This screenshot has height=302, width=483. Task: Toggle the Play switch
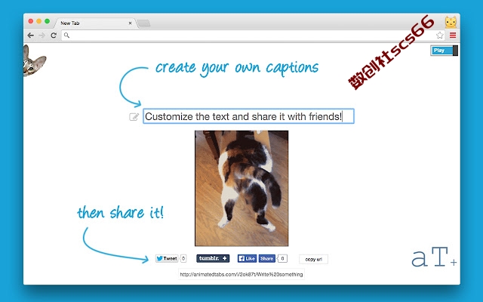pyautogui.click(x=444, y=51)
